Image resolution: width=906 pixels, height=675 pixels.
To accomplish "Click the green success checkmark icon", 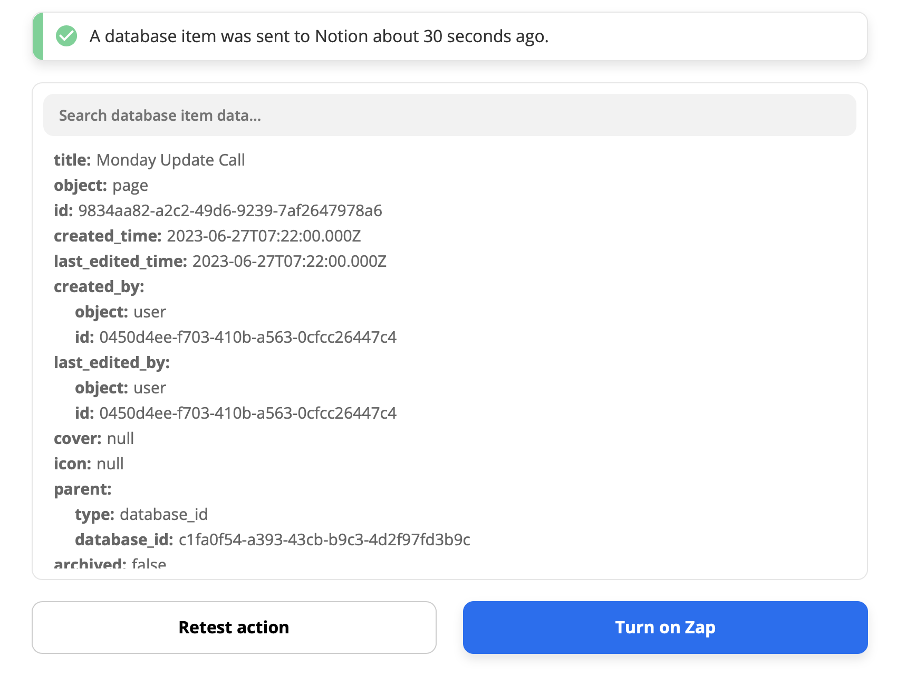I will (x=66, y=36).
